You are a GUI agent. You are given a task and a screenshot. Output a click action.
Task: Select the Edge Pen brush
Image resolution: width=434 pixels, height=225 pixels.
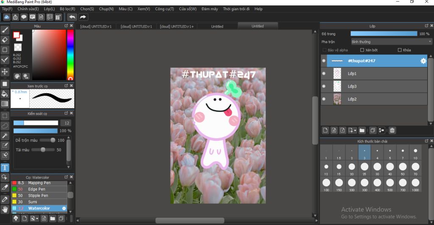click(x=36, y=189)
